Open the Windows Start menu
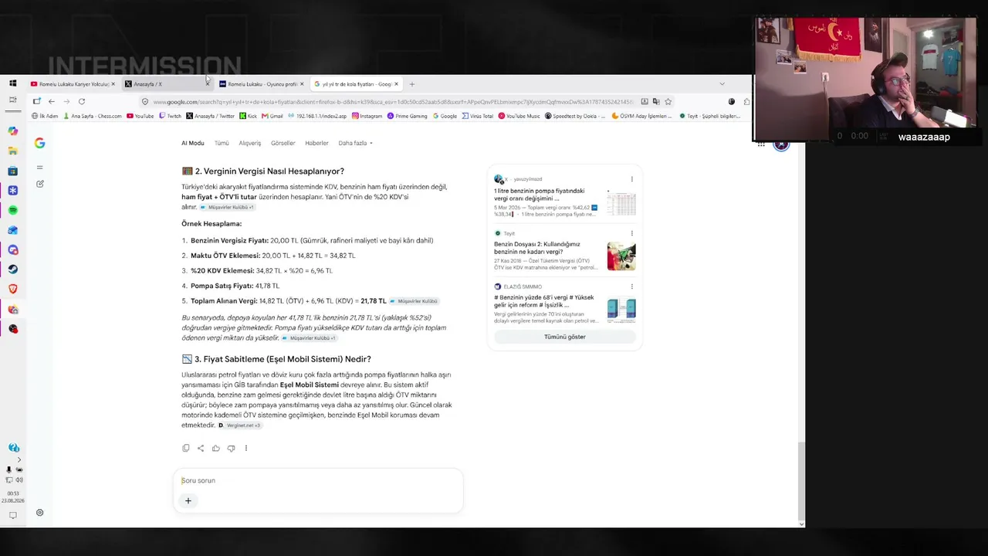The width and height of the screenshot is (988, 556). pyautogui.click(x=13, y=83)
